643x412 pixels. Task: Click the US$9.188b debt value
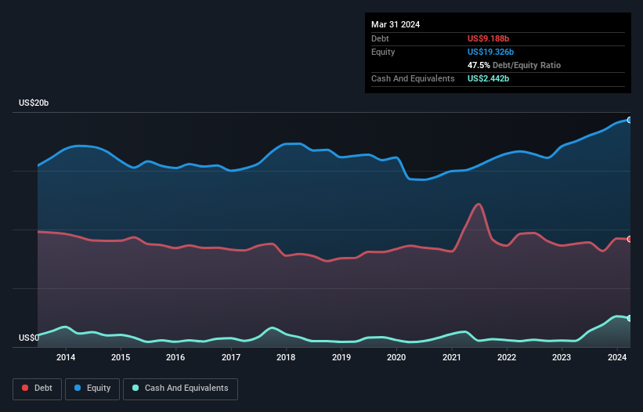click(x=488, y=38)
